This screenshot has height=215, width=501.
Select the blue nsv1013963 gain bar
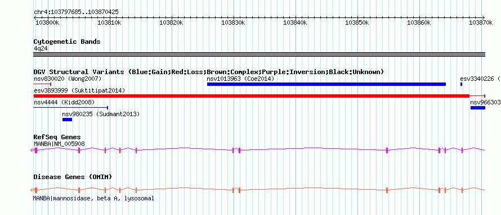326,84
